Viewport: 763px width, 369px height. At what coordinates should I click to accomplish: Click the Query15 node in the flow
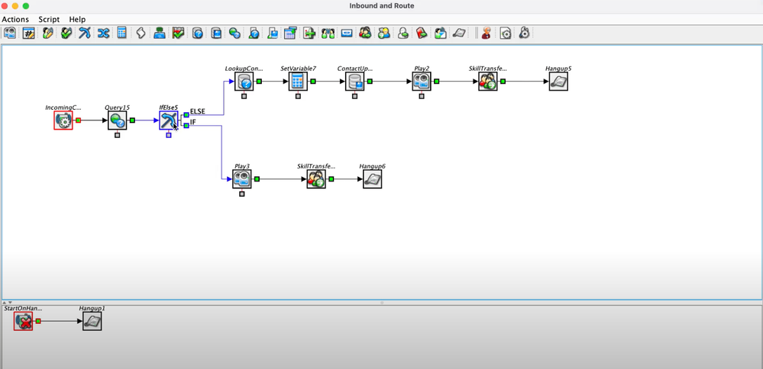(118, 120)
